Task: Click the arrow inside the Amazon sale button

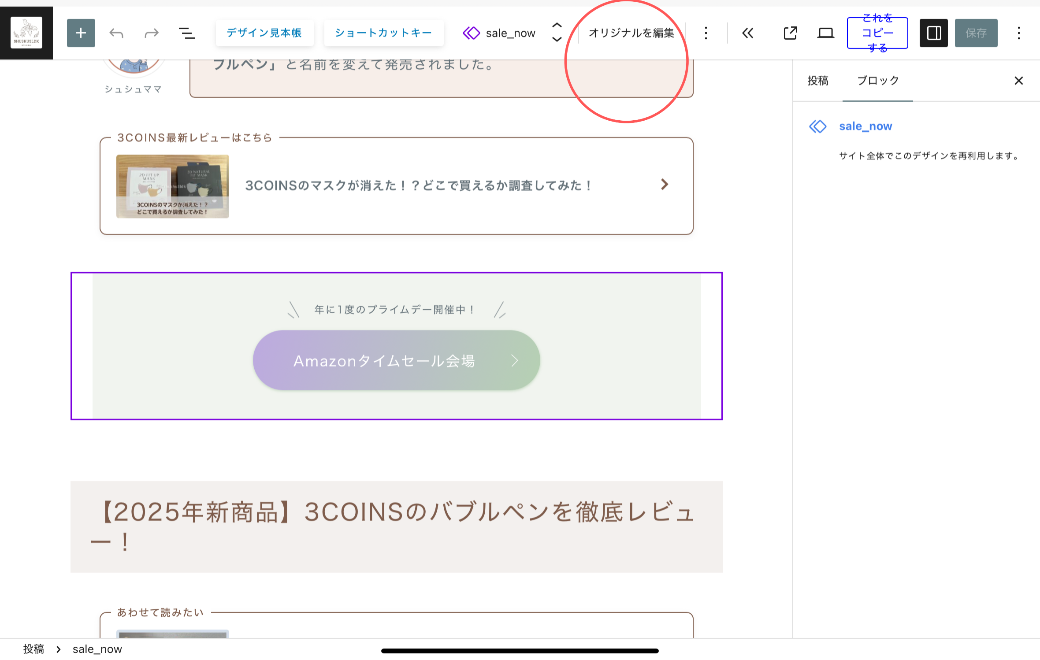Action: pyautogui.click(x=515, y=361)
